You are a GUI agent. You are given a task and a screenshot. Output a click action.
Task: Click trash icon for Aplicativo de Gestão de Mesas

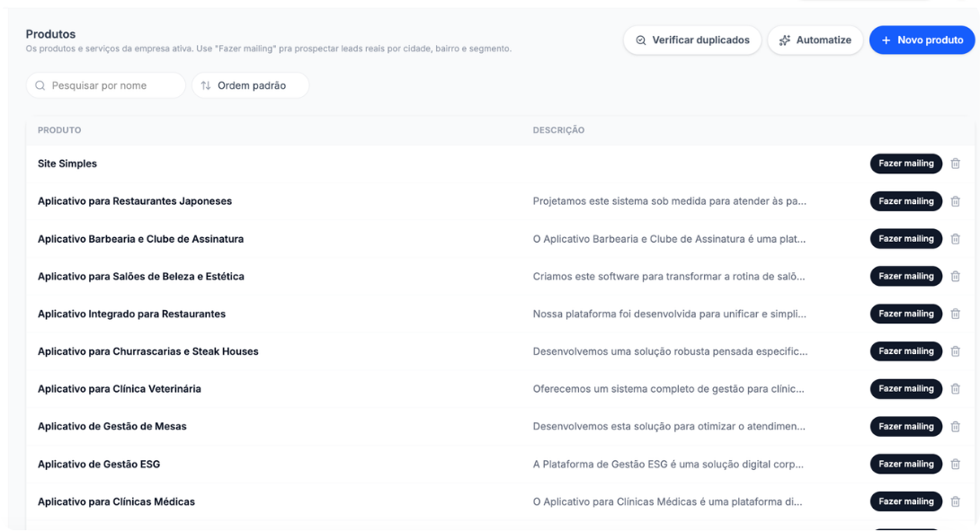[x=955, y=427]
